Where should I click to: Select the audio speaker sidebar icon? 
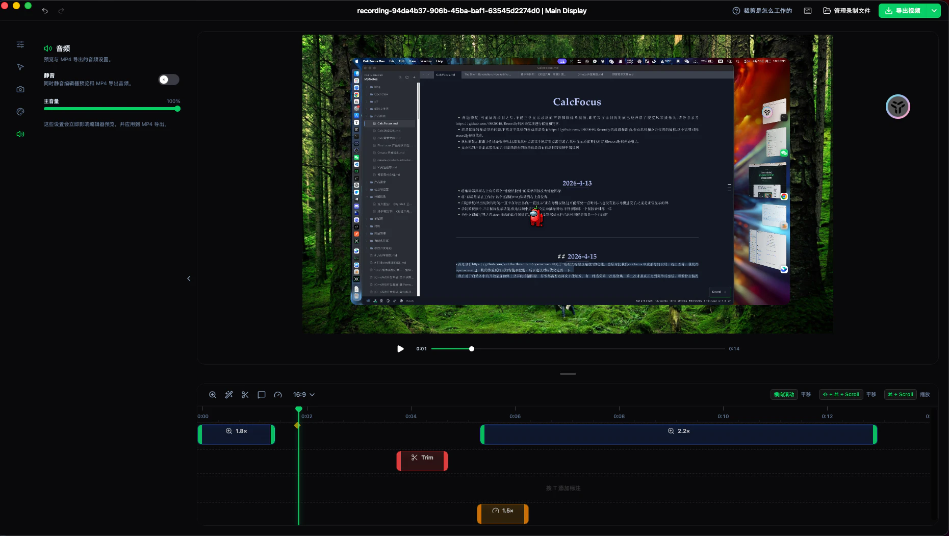(20, 134)
